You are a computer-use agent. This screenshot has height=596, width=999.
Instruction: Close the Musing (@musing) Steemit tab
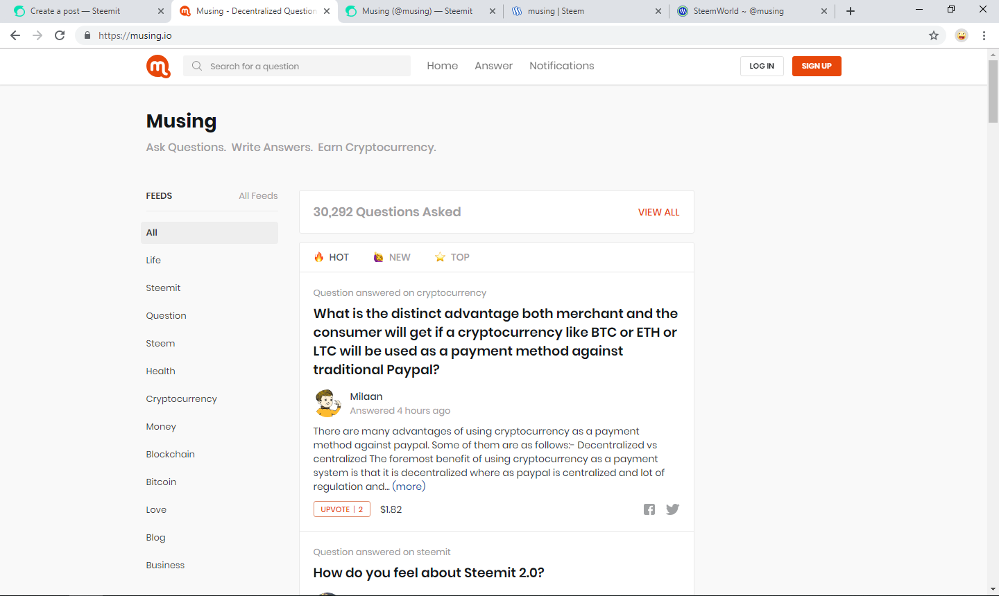pos(493,11)
